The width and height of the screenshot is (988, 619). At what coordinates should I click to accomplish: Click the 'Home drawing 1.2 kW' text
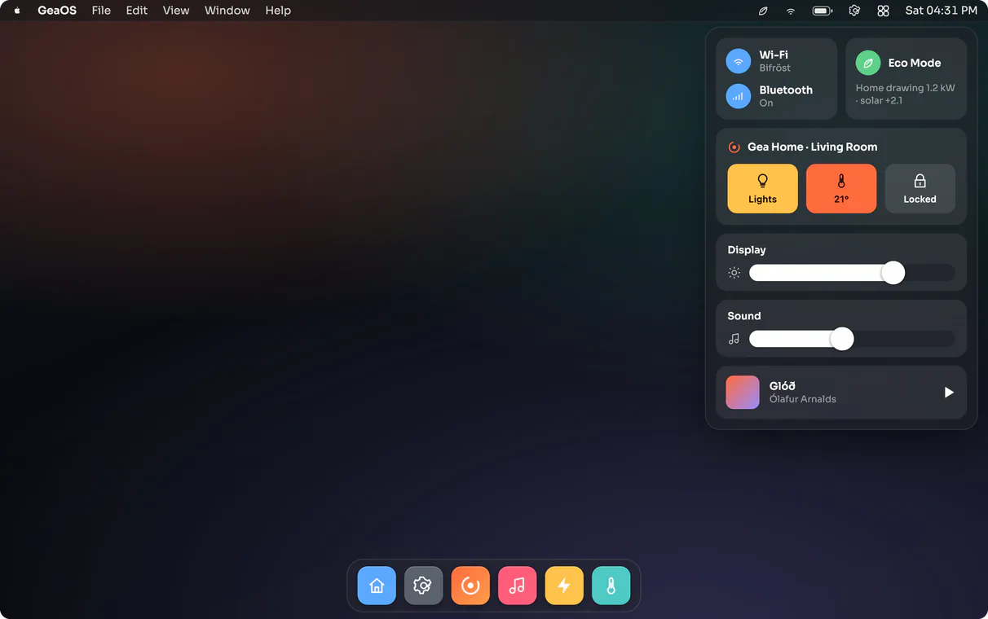coord(905,88)
